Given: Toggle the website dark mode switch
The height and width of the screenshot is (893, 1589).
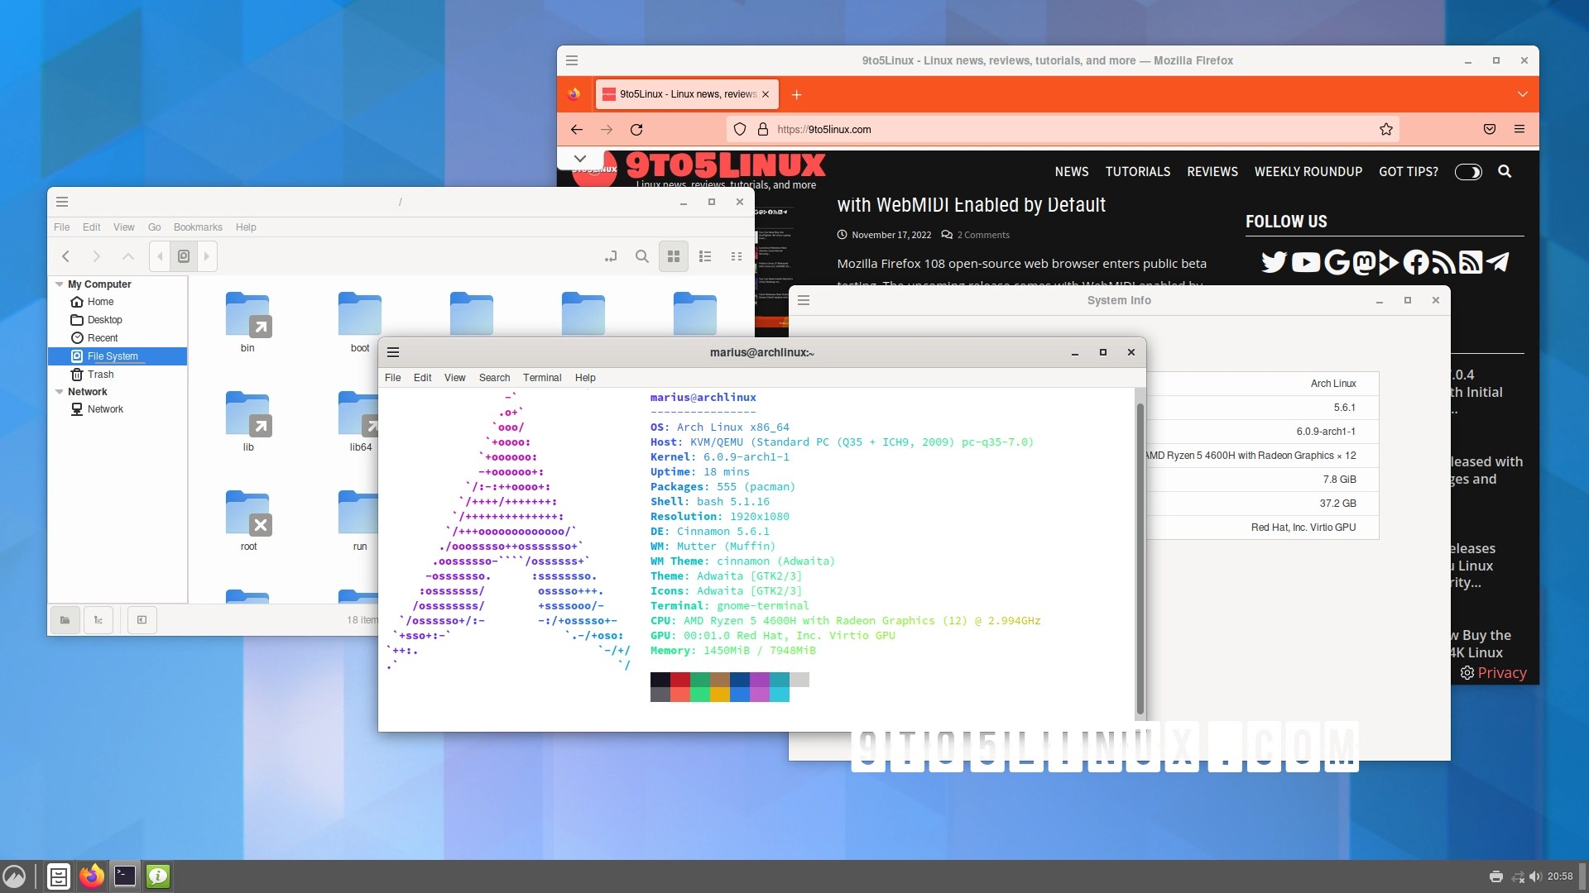Looking at the screenshot, I should (x=1468, y=172).
